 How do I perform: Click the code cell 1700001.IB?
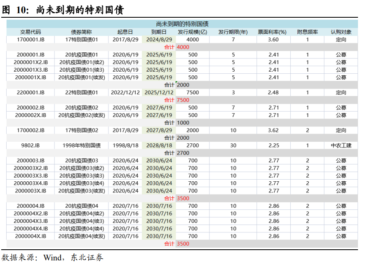[x=31, y=40]
